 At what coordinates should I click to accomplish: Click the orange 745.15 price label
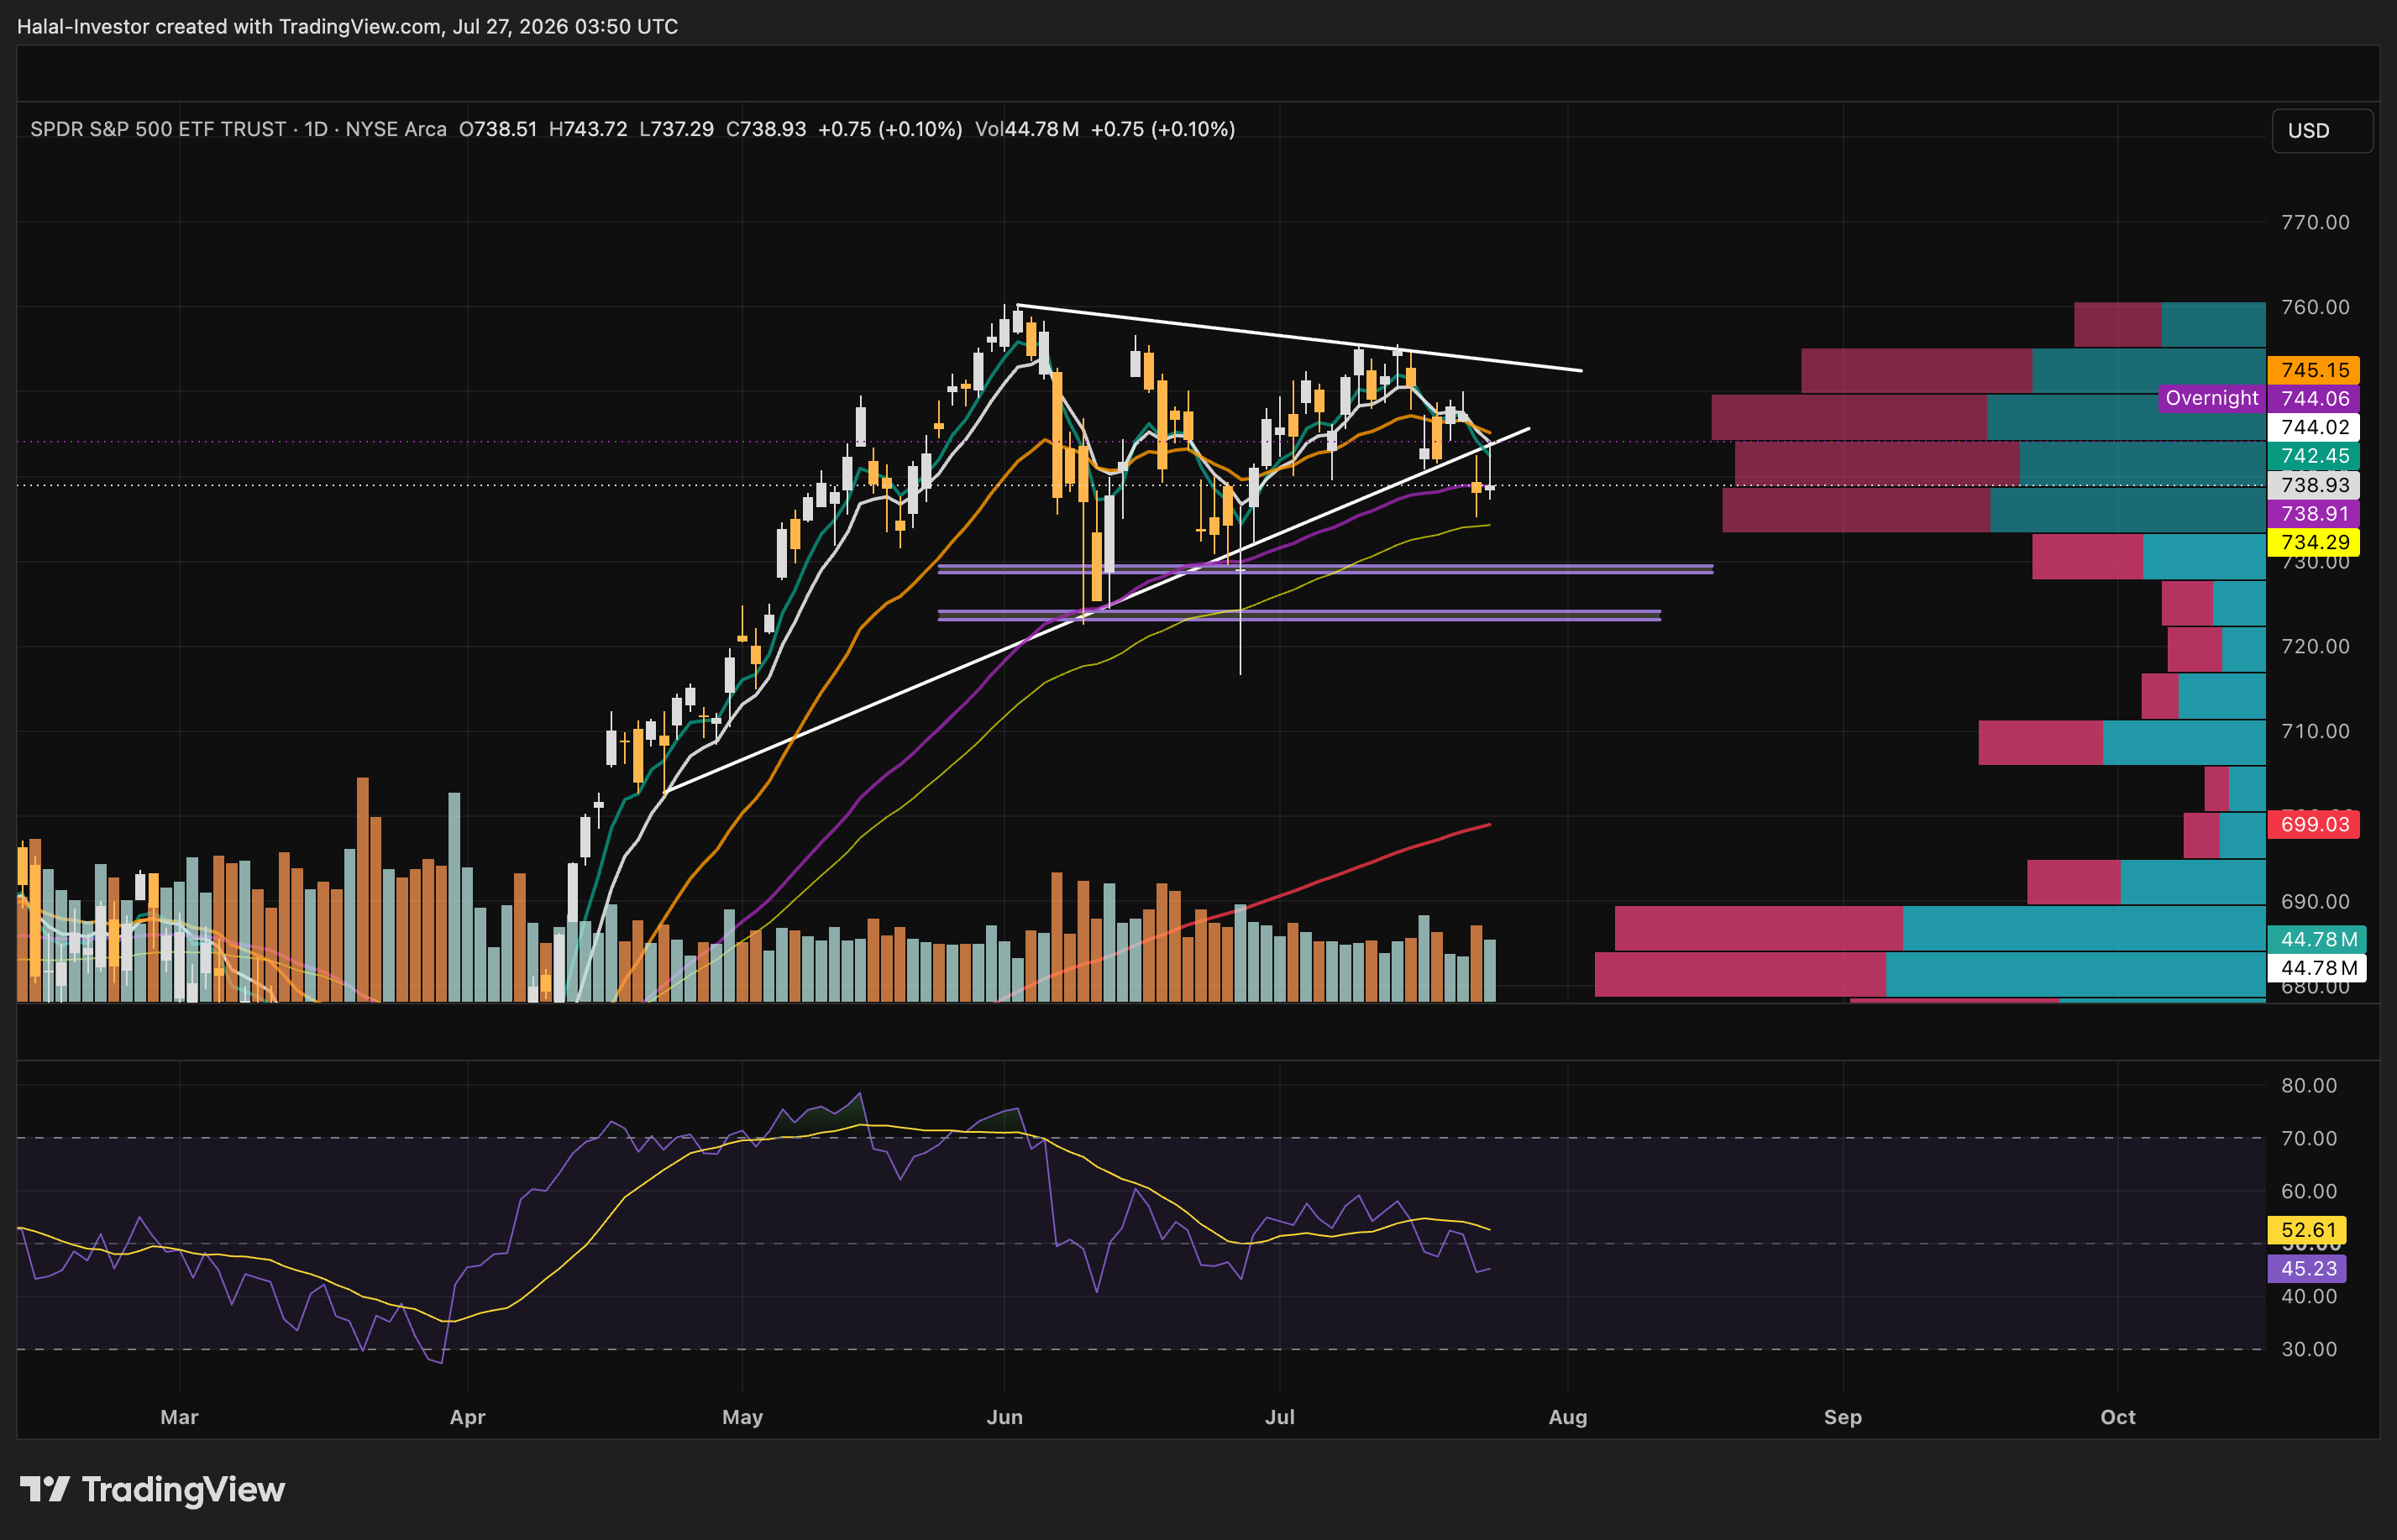point(2314,370)
